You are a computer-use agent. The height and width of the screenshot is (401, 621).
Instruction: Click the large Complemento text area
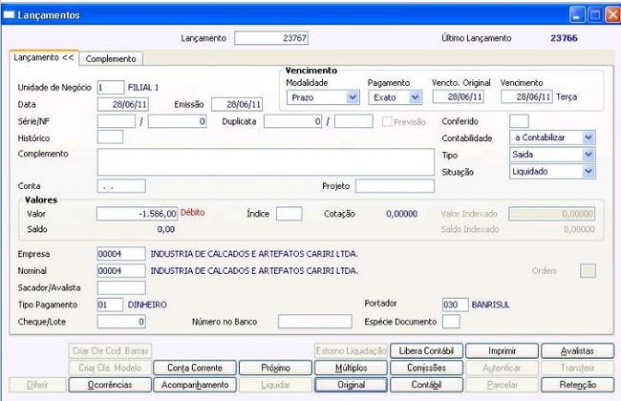point(266,162)
